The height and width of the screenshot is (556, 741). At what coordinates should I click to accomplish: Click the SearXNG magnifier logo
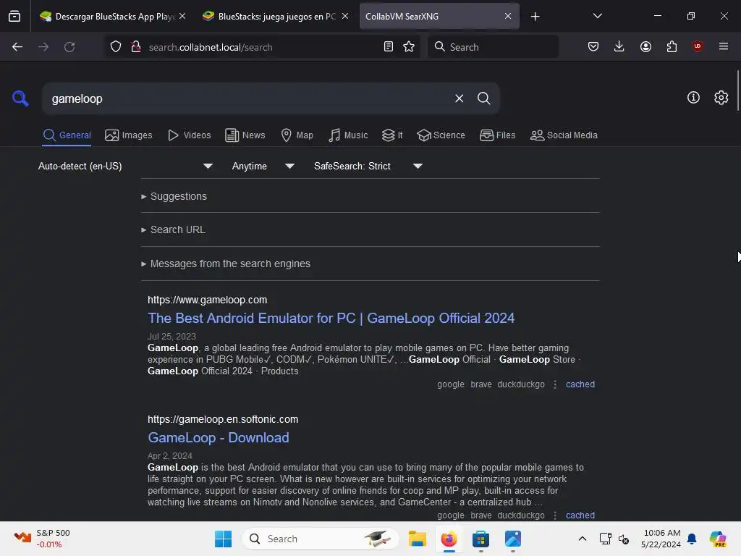click(x=20, y=98)
